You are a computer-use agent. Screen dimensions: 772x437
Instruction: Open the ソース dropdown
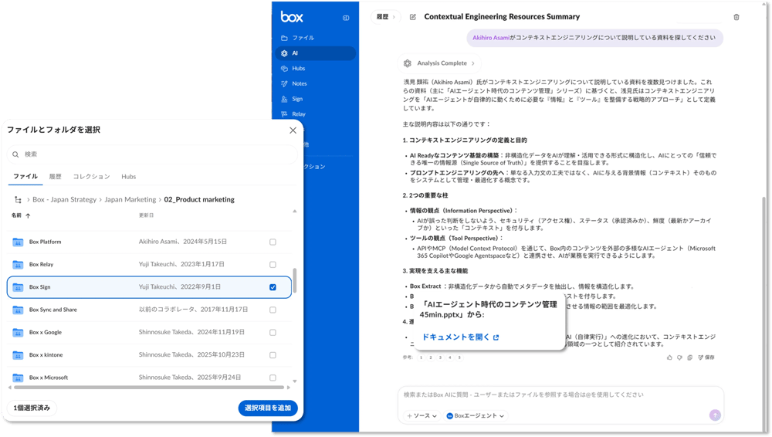[422, 416]
